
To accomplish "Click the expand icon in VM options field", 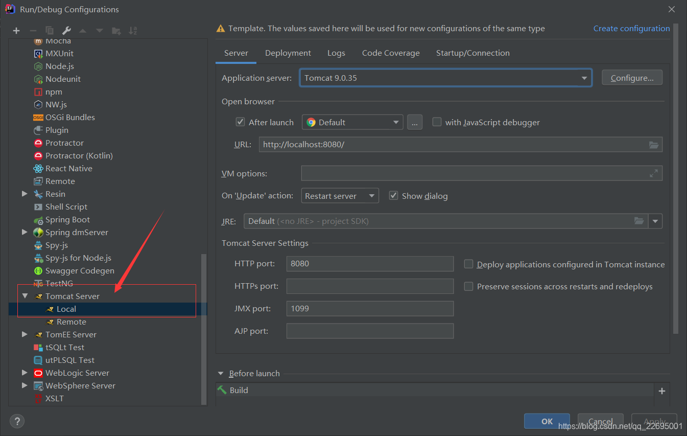I will pyautogui.click(x=654, y=173).
